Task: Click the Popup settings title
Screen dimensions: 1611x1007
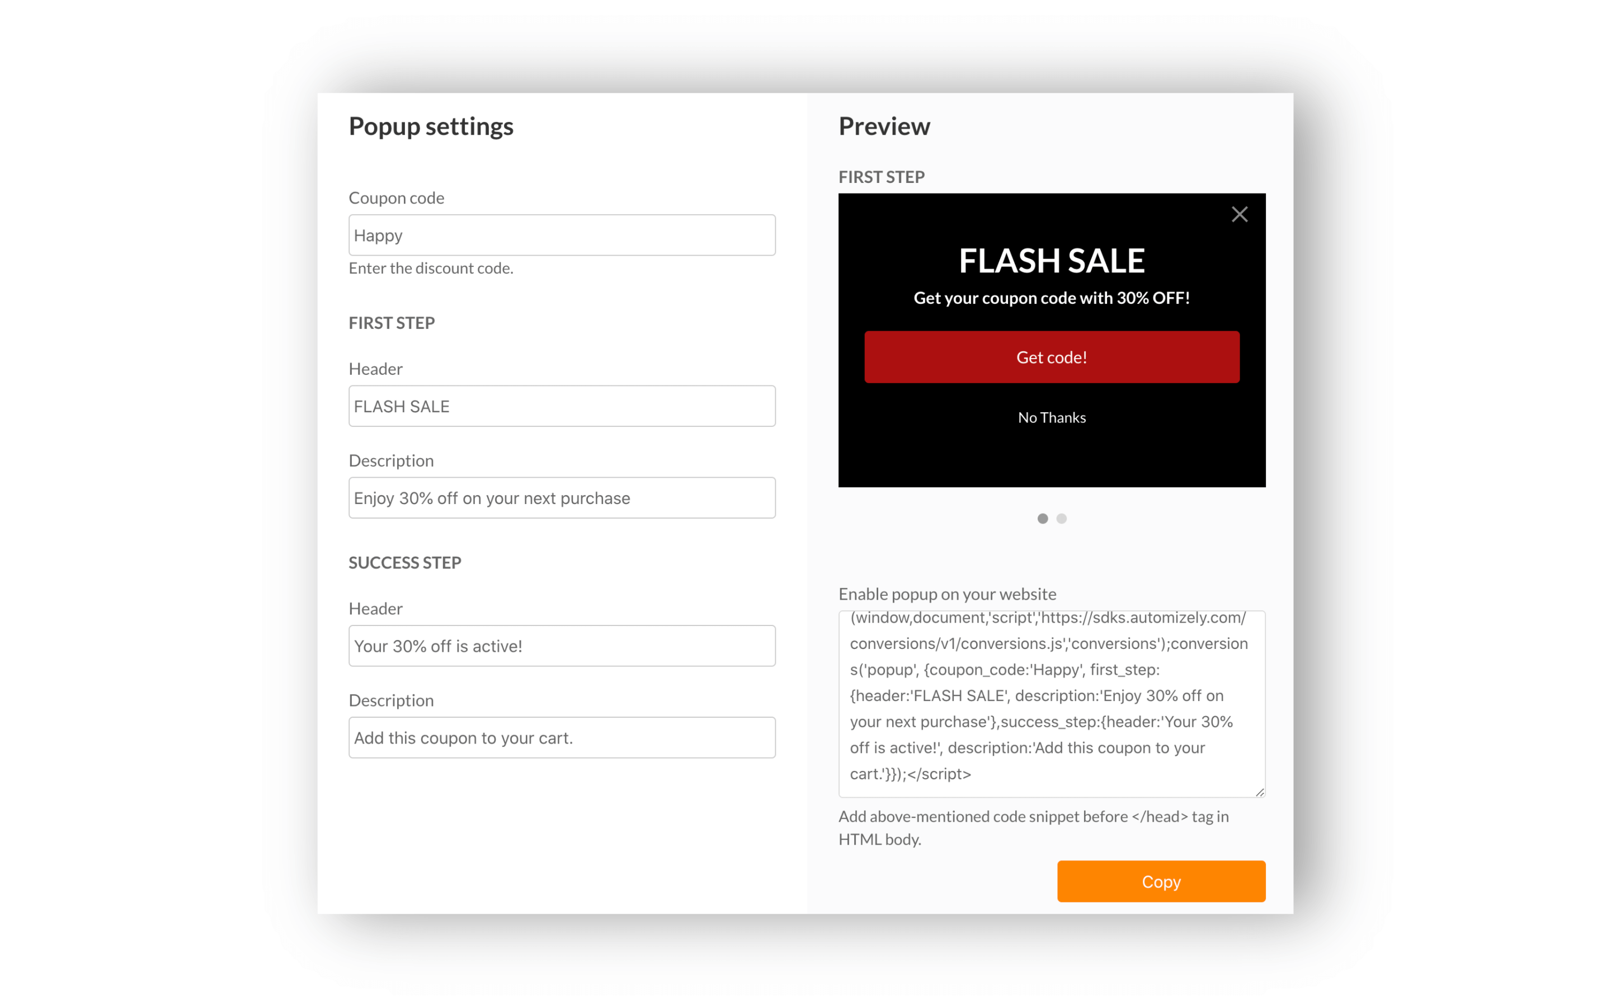Action: tap(431, 126)
